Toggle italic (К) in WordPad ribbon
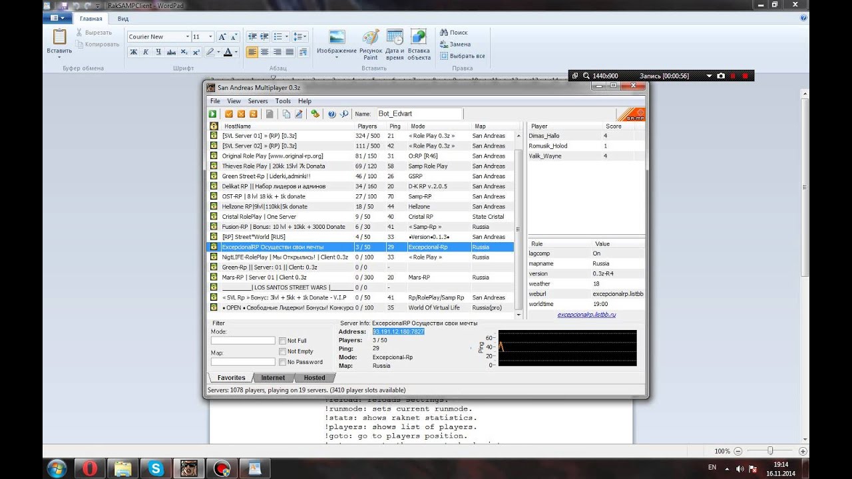Viewport: 852px width, 479px height. [145, 52]
